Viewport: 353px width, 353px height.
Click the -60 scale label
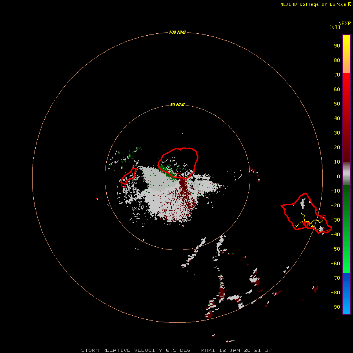click(x=335, y=264)
